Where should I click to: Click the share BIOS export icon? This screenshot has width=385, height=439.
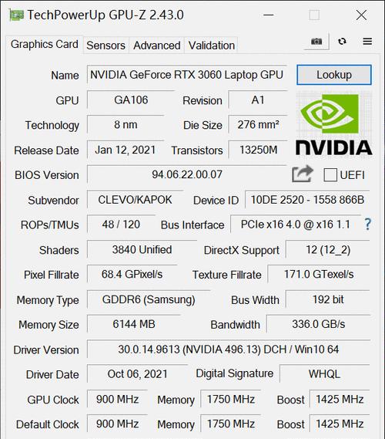(303, 174)
